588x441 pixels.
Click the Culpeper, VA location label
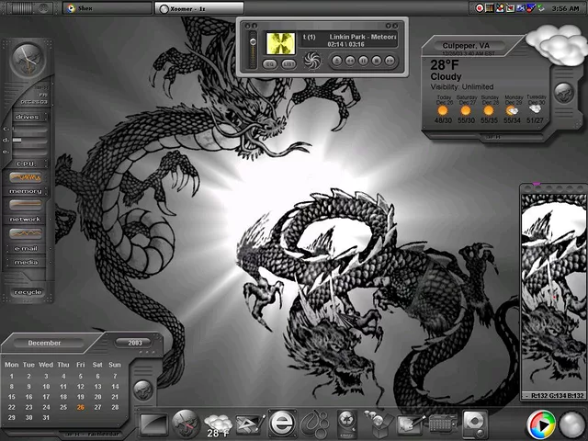point(466,46)
